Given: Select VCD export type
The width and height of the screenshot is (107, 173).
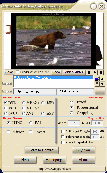Looking at the screenshot, I should 5,108.
